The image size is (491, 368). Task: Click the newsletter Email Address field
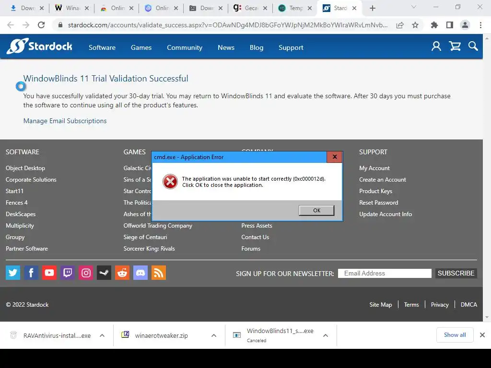(385, 273)
